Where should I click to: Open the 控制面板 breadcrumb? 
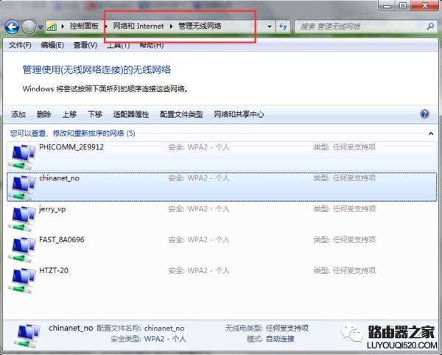tap(84, 27)
